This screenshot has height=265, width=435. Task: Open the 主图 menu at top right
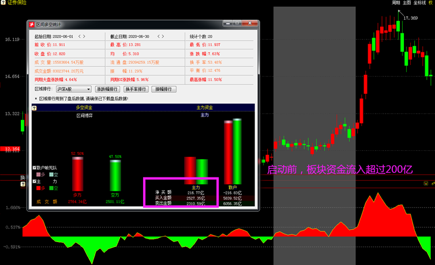[x=407, y=3]
